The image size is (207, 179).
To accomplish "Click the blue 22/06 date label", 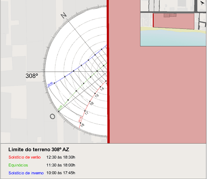I will 50,84.
